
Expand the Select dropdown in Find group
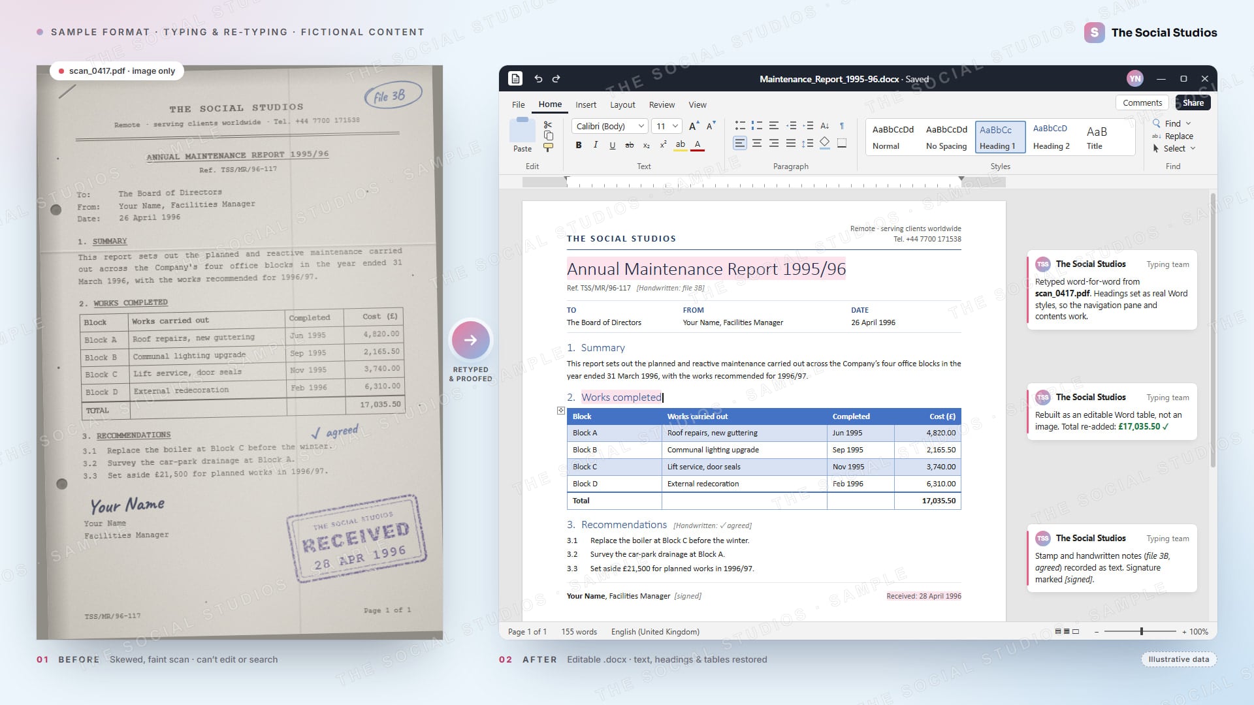pyautogui.click(x=1193, y=148)
